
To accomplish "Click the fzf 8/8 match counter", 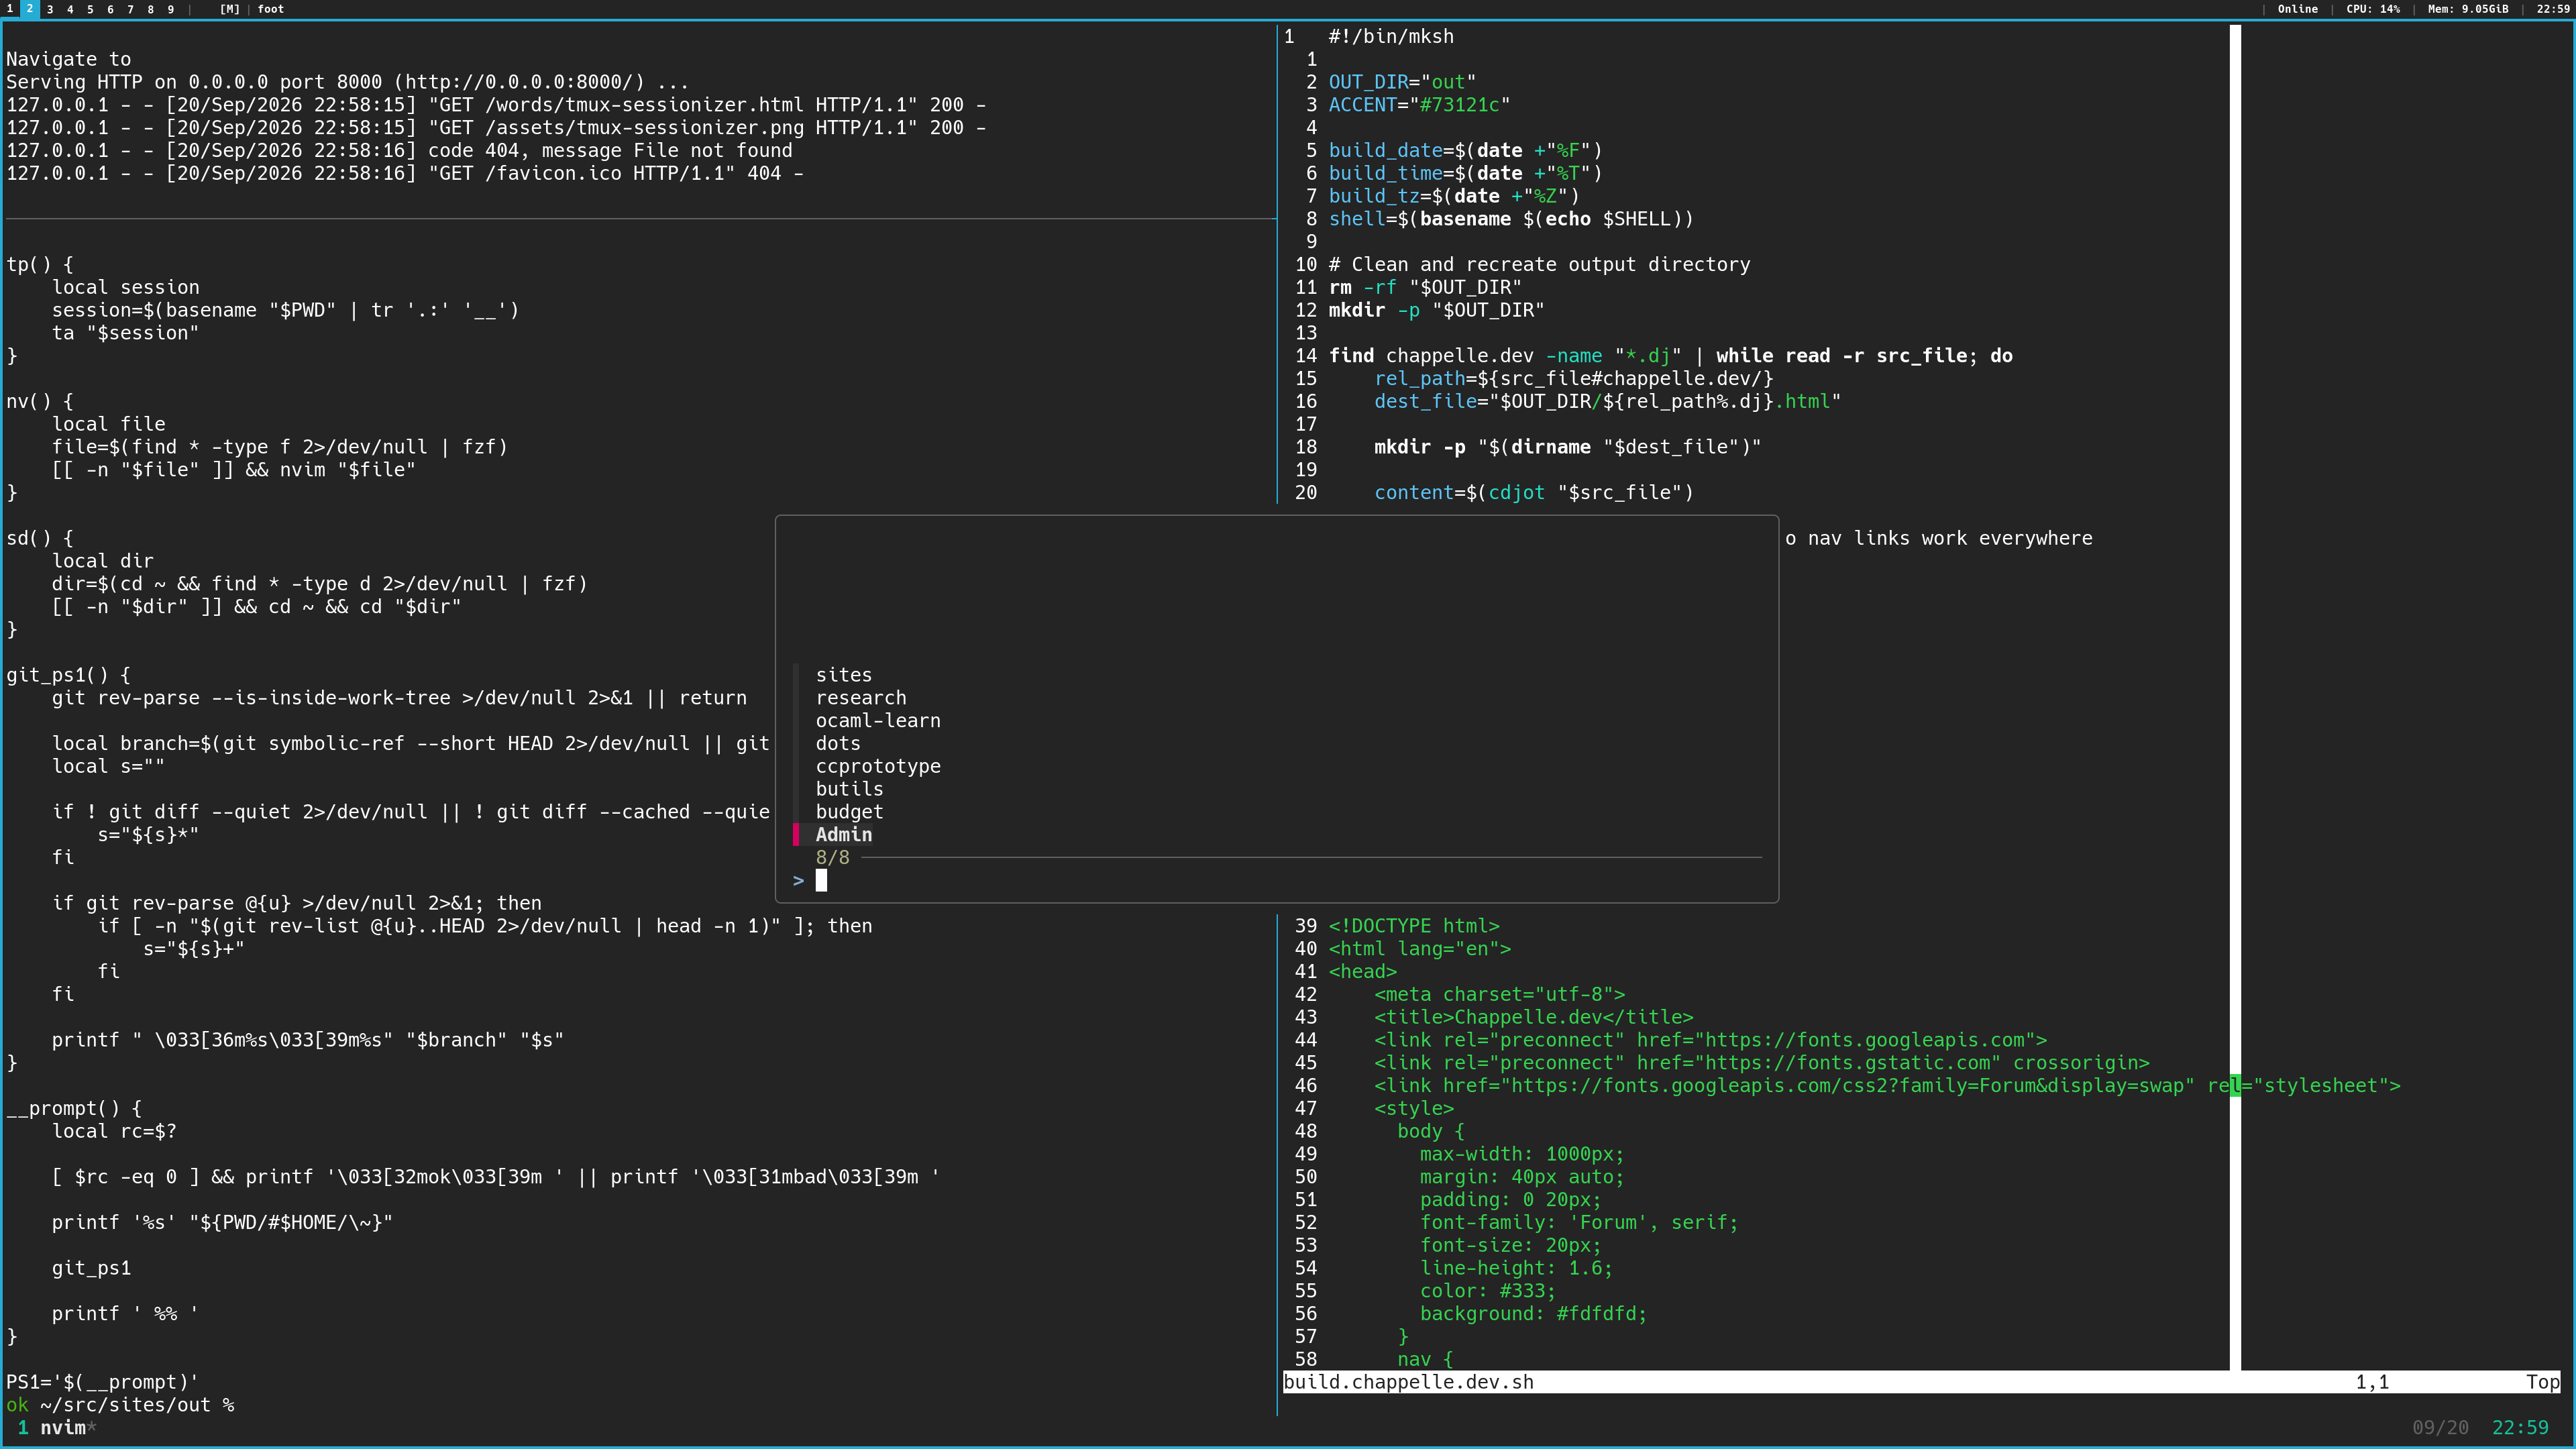I will click(832, 858).
